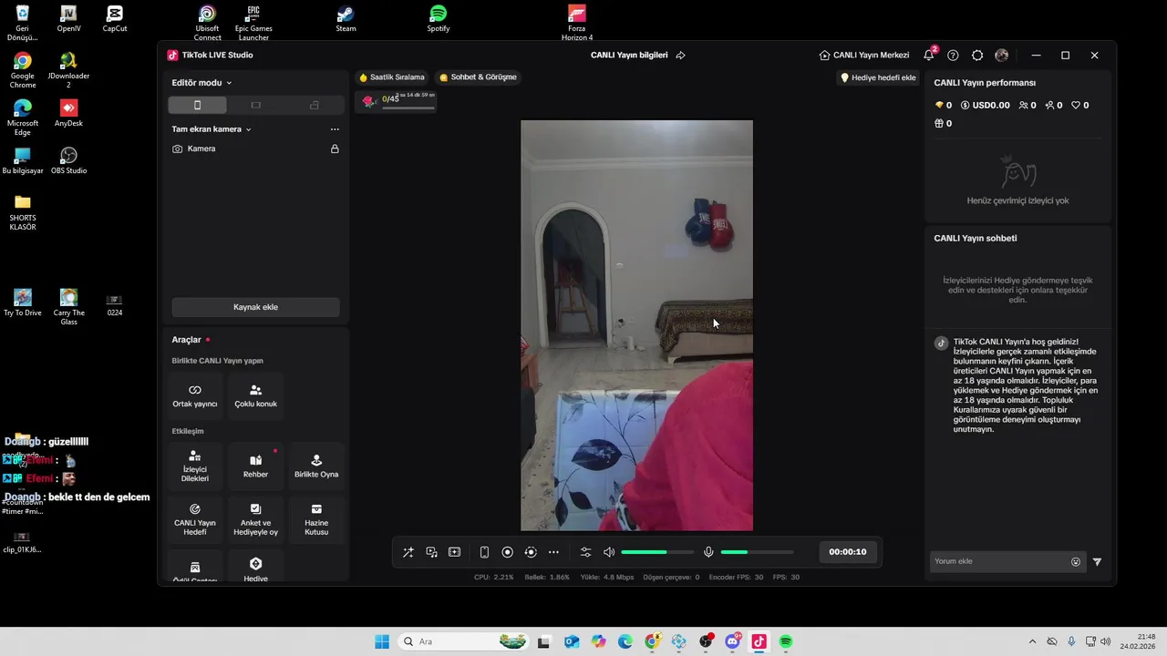Open Discord from the taskbar

coord(732,641)
